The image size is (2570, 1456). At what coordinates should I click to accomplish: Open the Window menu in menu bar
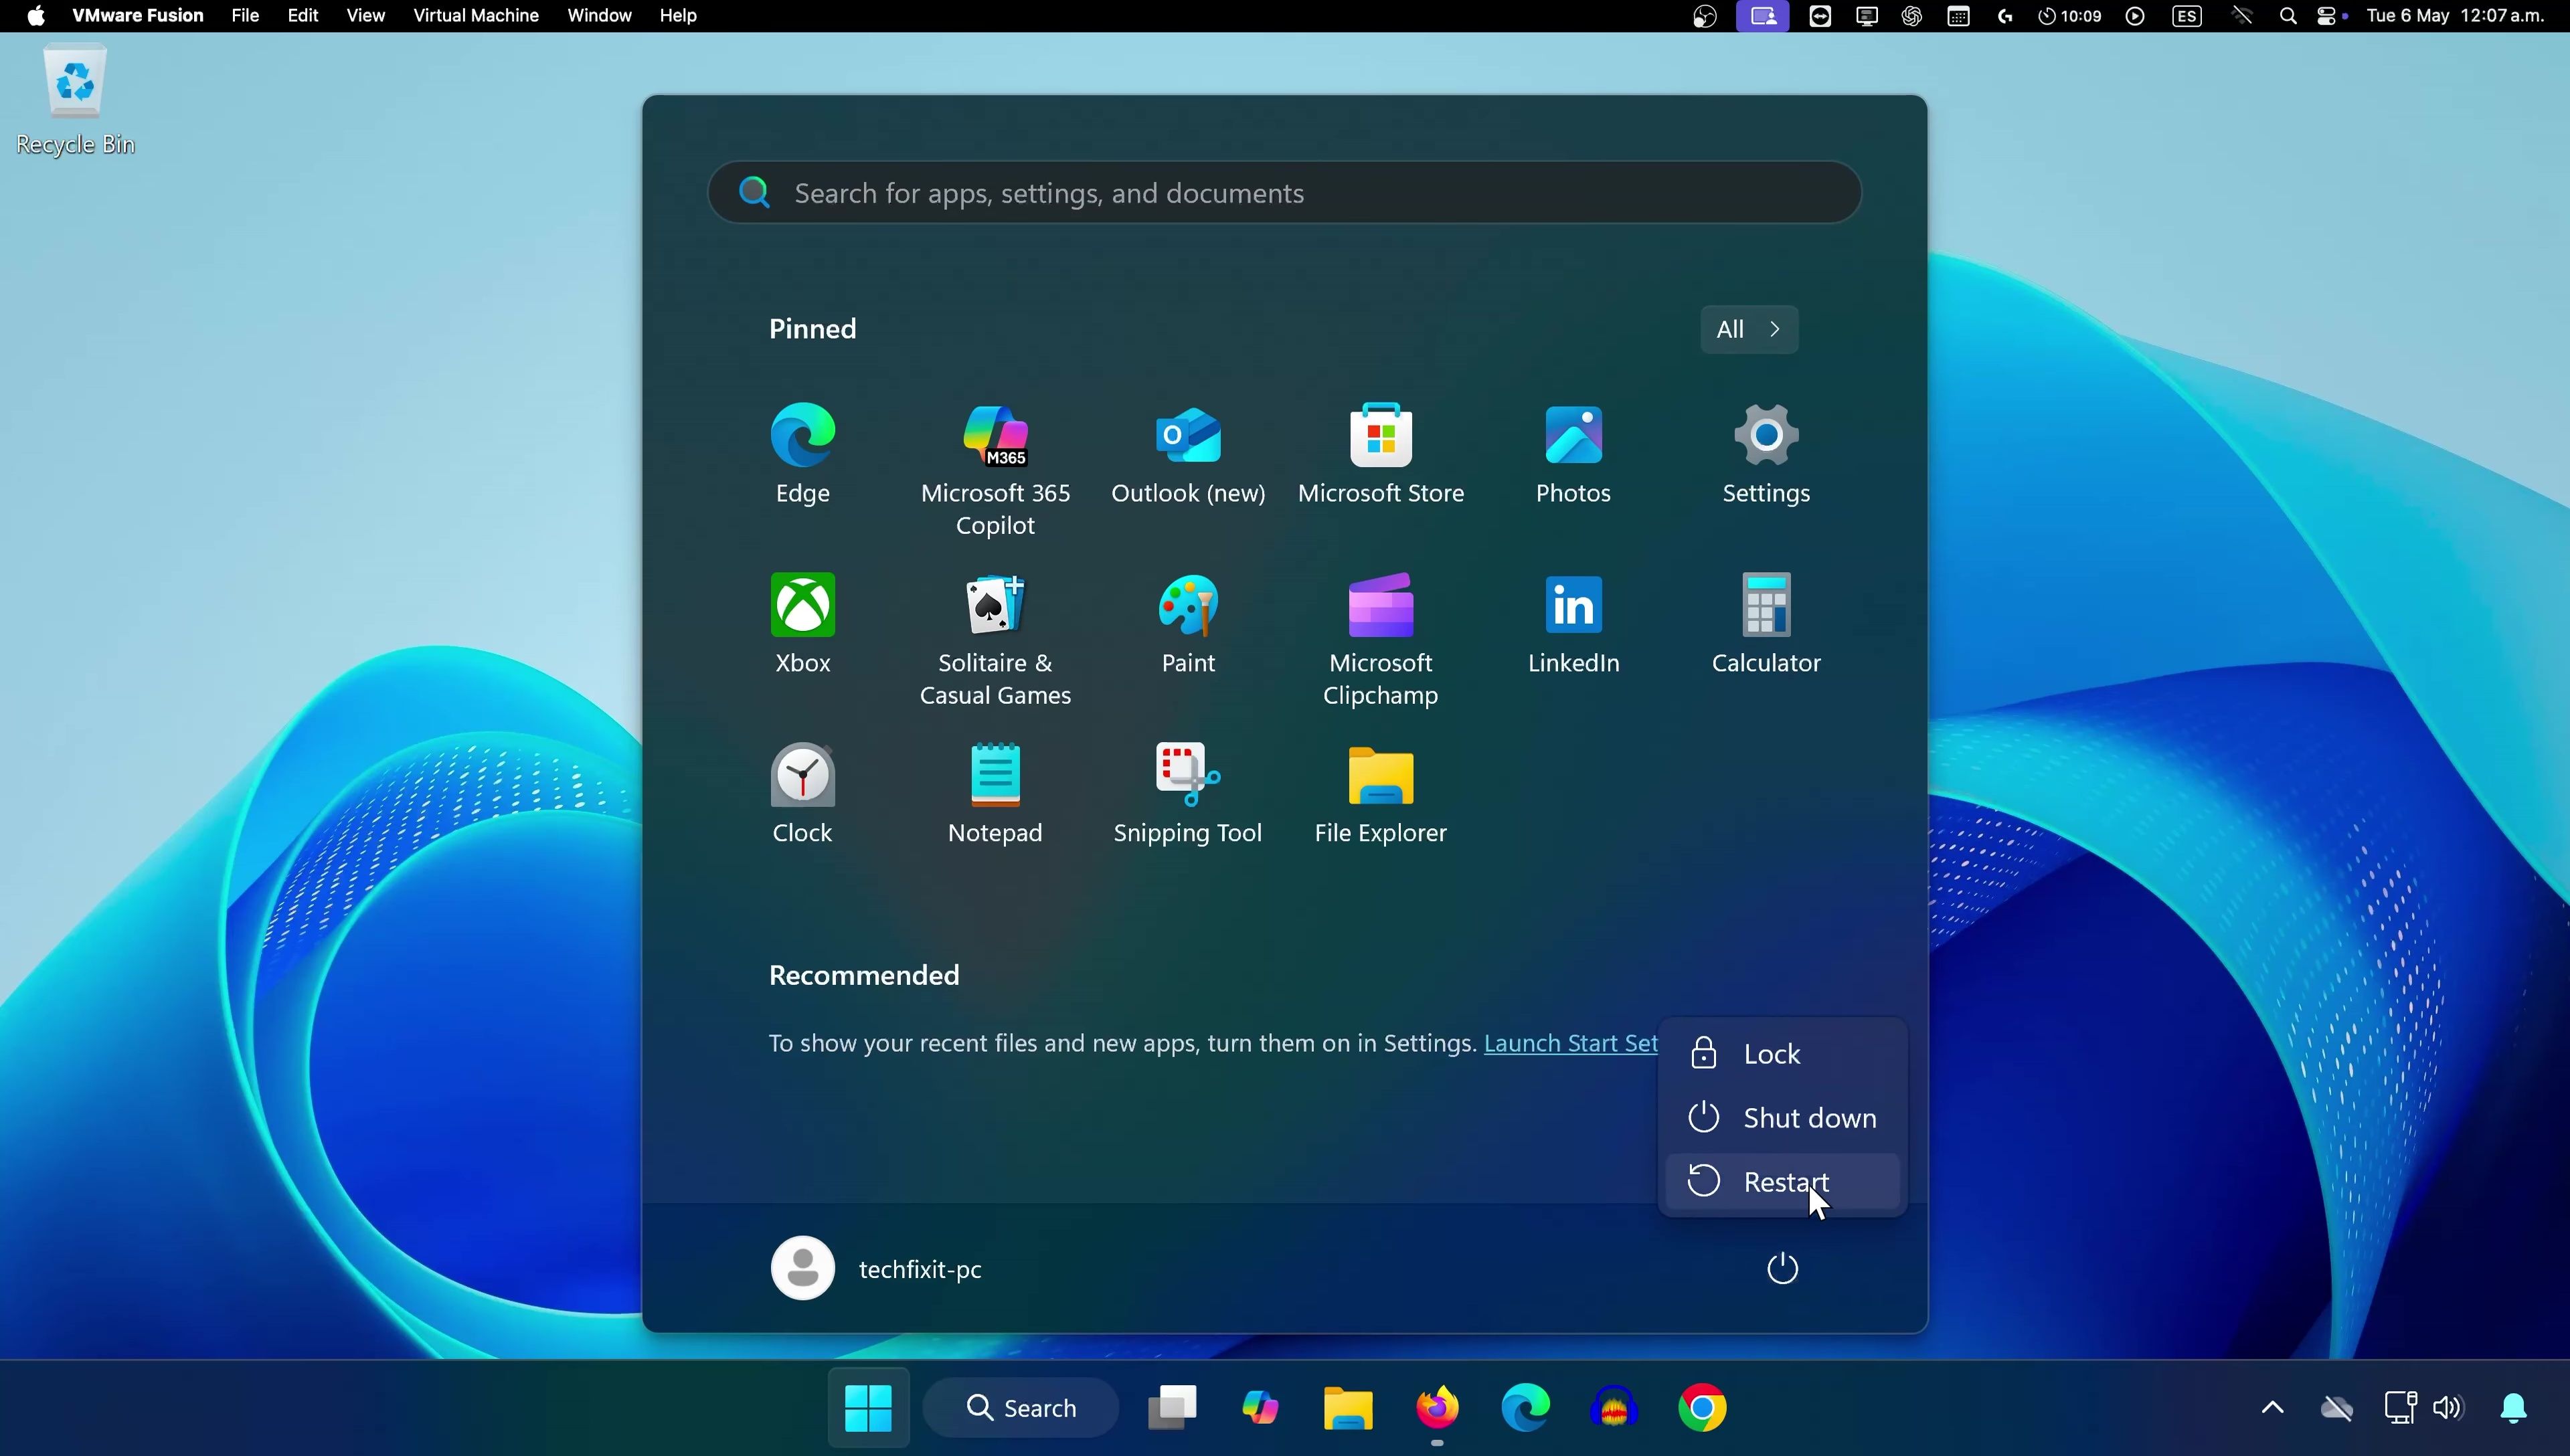coord(599,16)
